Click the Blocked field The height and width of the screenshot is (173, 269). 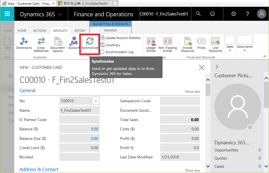pyautogui.click(x=79, y=157)
